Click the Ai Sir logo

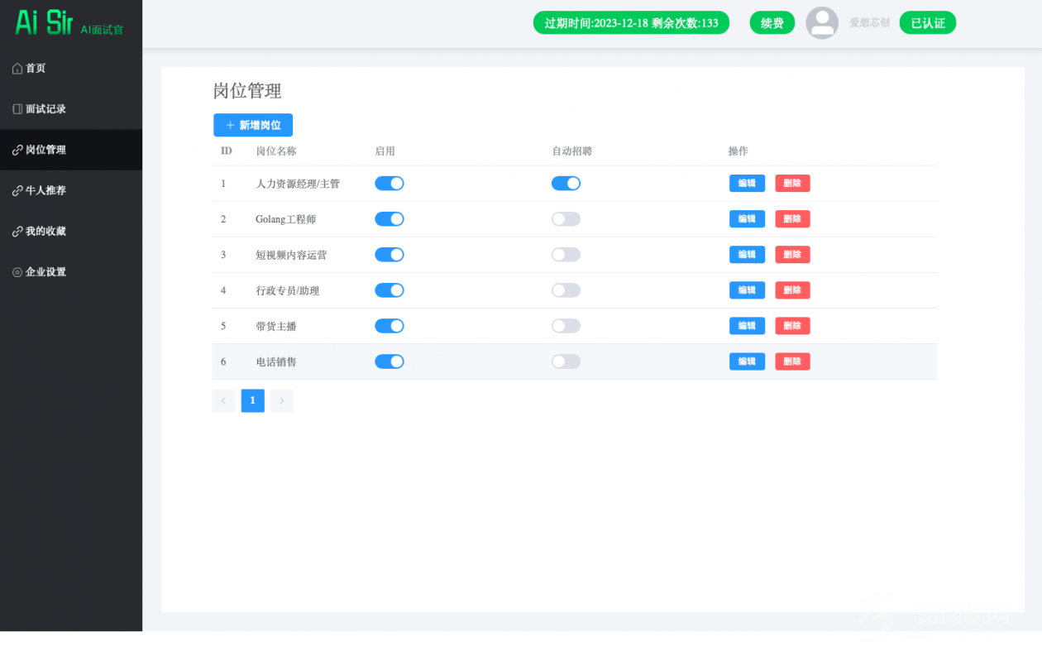coord(45,23)
